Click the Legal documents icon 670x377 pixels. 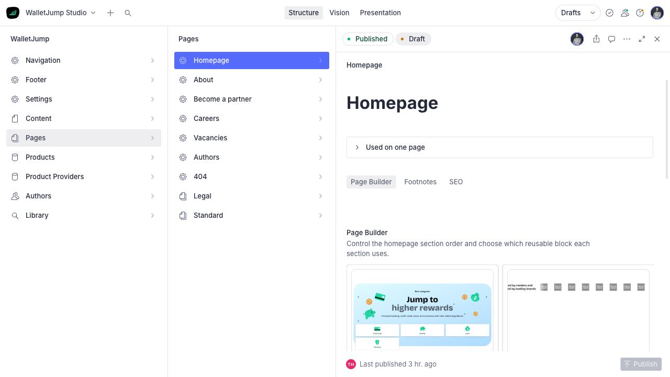pyautogui.click(x=183, y=196)
